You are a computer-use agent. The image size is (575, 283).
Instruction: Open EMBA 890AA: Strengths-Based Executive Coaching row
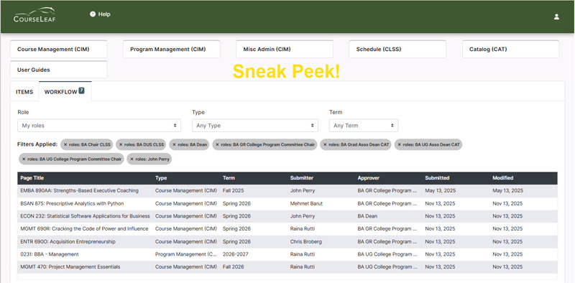point(287,191)
